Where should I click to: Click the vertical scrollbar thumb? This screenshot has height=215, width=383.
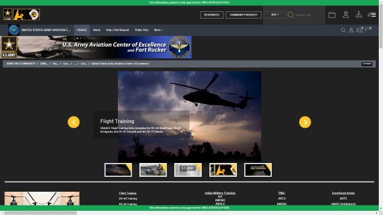point(381,26)
